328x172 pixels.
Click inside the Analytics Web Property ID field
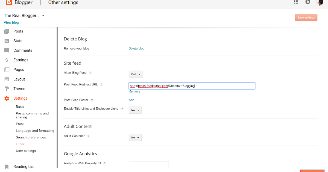[149, 164]
